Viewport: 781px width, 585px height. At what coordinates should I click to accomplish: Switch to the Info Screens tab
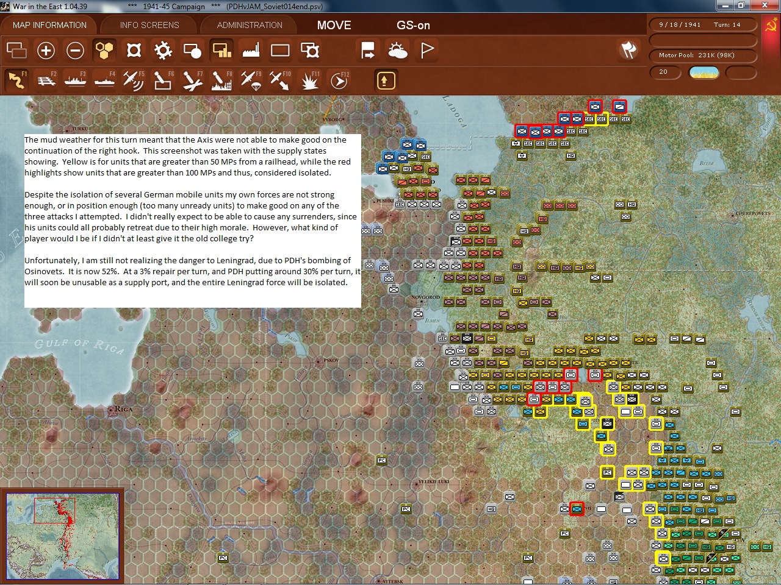click(149, 25)
